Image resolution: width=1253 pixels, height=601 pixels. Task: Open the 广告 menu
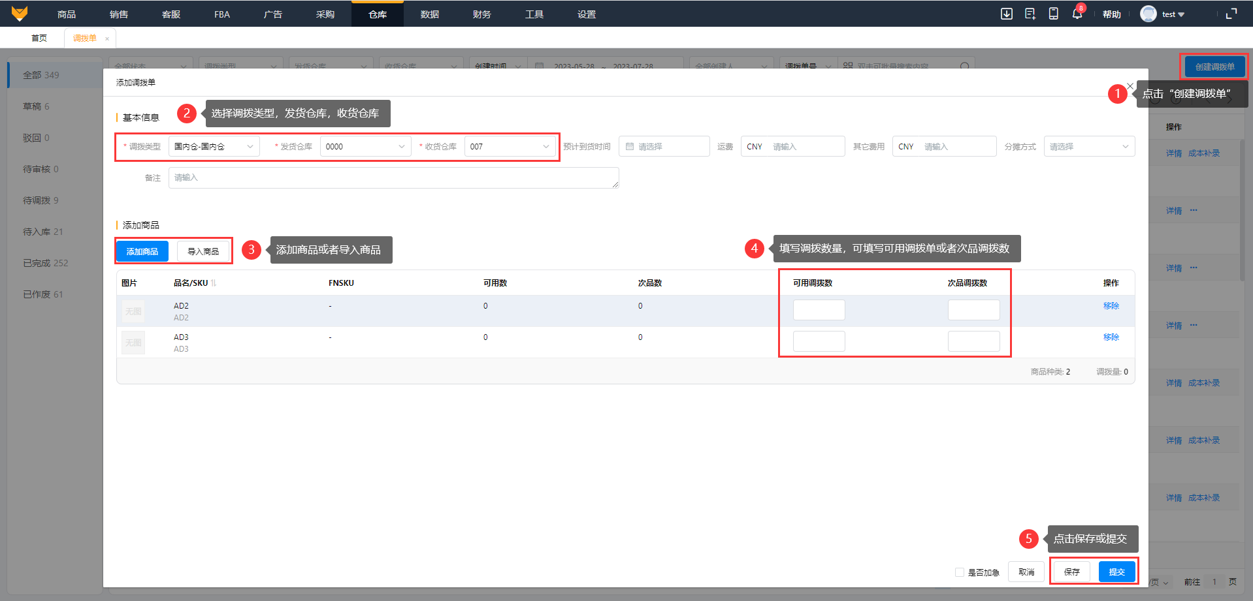pyautogui.click(x=273, y=14)
